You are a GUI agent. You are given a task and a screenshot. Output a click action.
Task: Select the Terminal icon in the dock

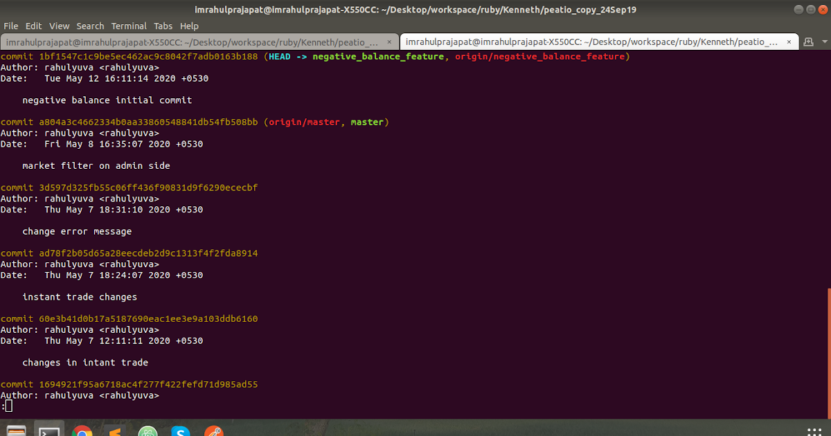point(49,430)
